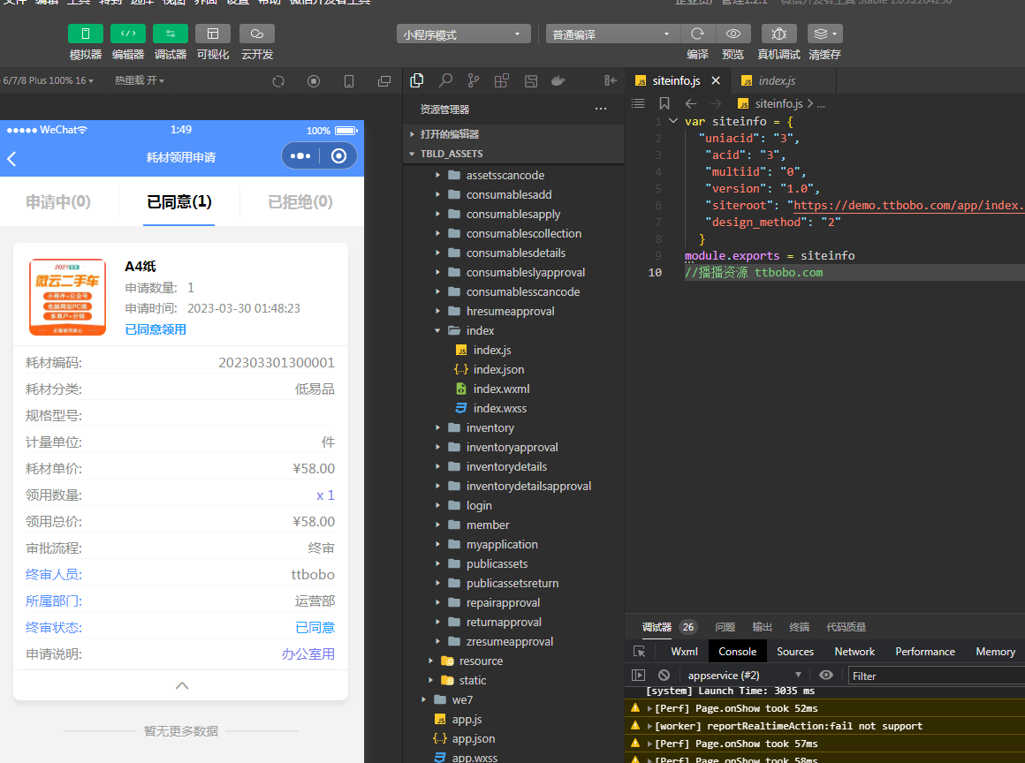Image resolution: width=1025 pixels, height=763 pixels.
Task: Open the Sources devtools tab
Action: click(795, 652)
